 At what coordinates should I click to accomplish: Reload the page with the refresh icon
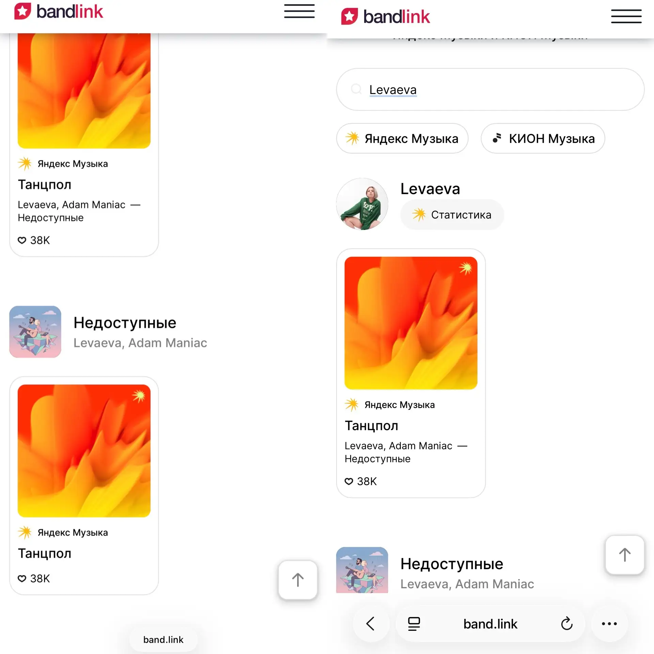[567, 624]
